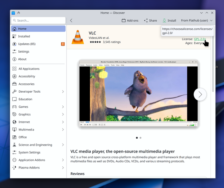The height and width of the screenshot is (188, 224).
Task: Expand the Games category arrow
Action: click(63, 107)
